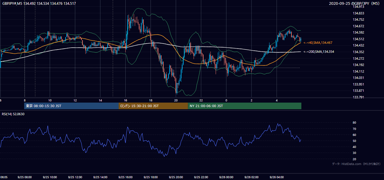
Task: Open the データ: HistData.com source credit
Action: click(356, 164)
